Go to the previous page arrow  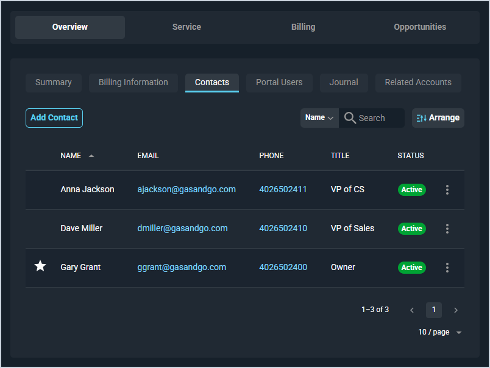[x=412, y=310]
